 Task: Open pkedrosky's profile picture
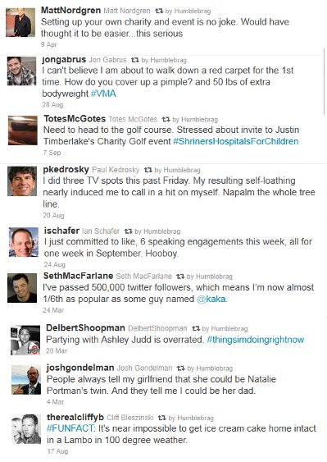(x=22, y=181)
